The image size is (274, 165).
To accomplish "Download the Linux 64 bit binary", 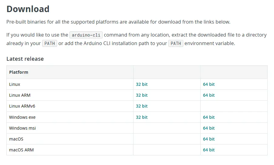I will click(209, 84).
